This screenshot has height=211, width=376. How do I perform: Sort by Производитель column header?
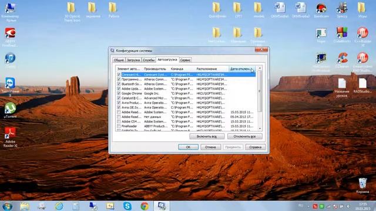click(156, 69)
